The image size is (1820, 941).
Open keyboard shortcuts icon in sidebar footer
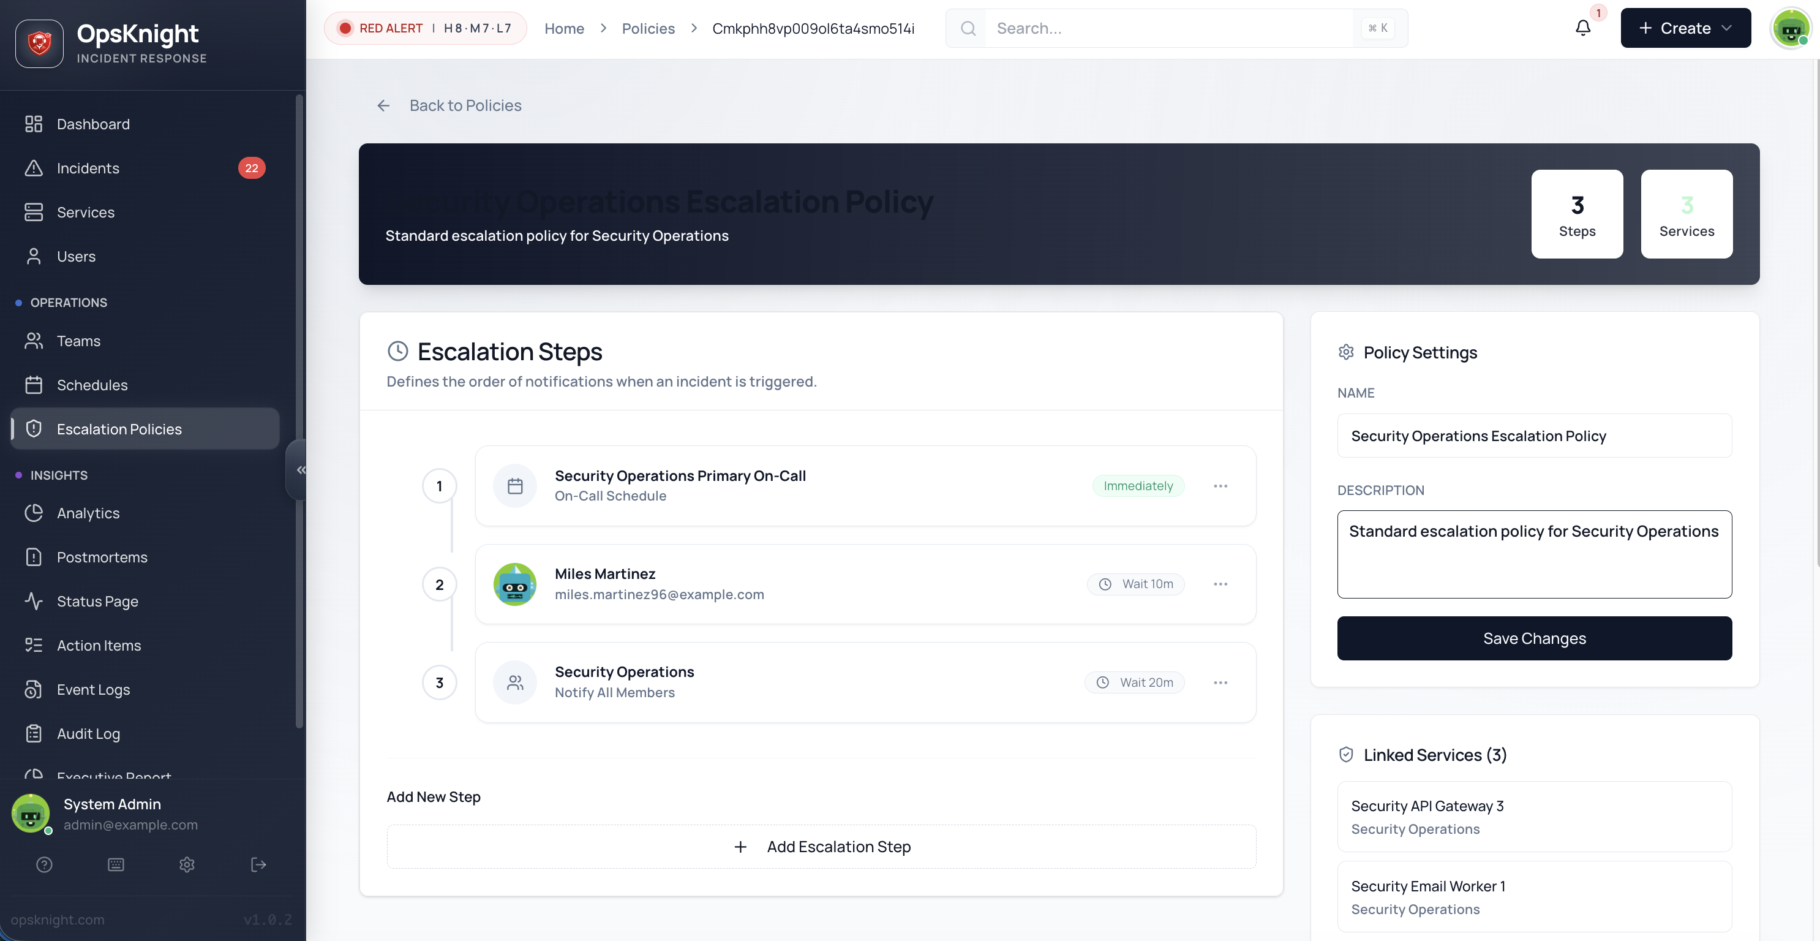[x=116, y=864]
